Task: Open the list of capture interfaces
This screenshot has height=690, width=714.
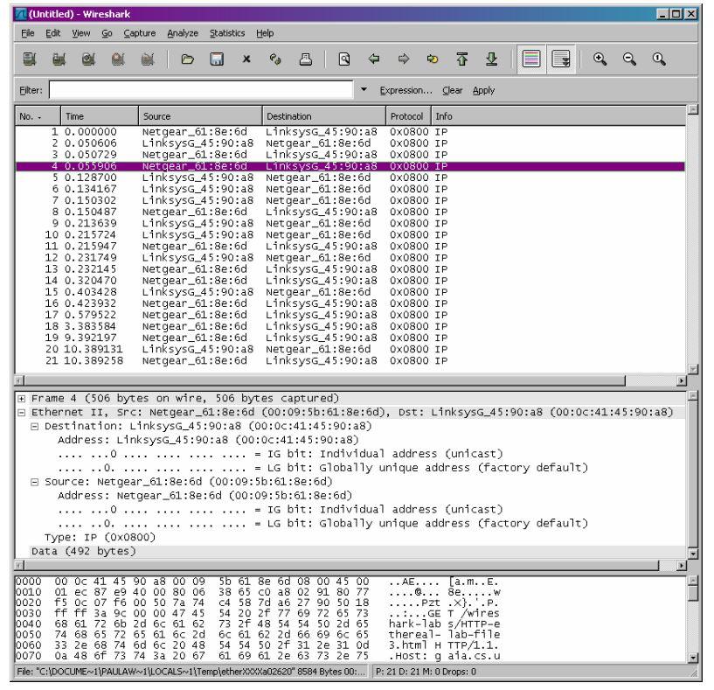Action: (30, 59)
